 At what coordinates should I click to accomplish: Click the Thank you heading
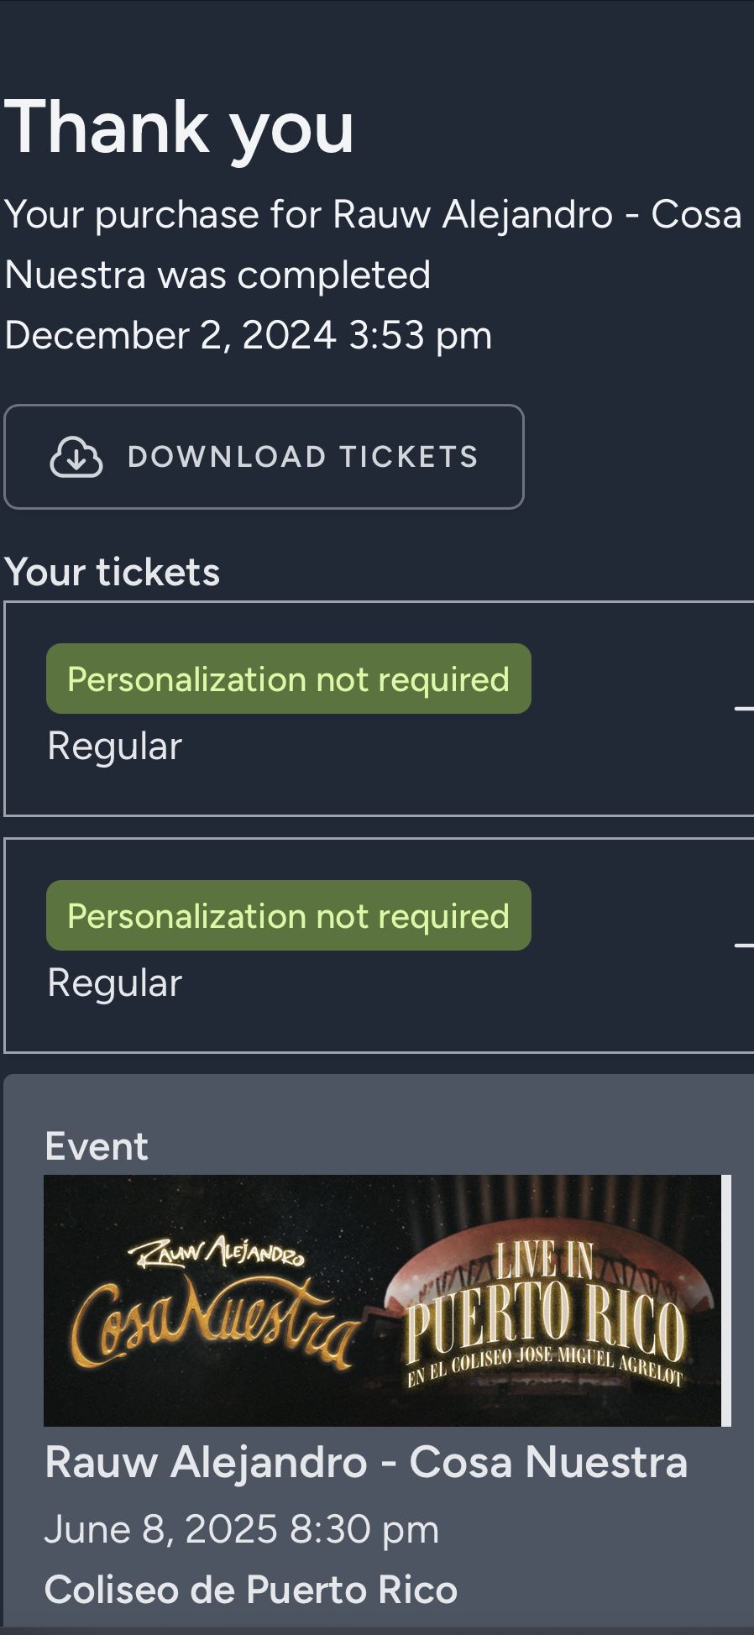[180, 128]
